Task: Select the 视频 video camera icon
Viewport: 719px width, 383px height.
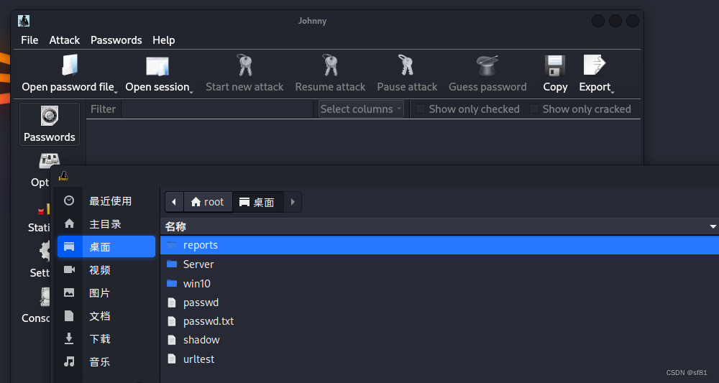Action: click(x=69, y=269)
